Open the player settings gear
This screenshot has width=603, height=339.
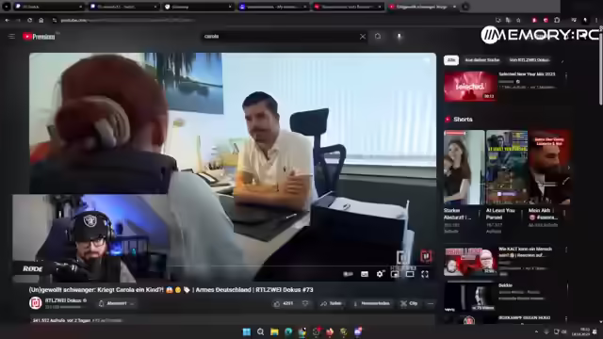pyautogui.click(x=380, y=274)
